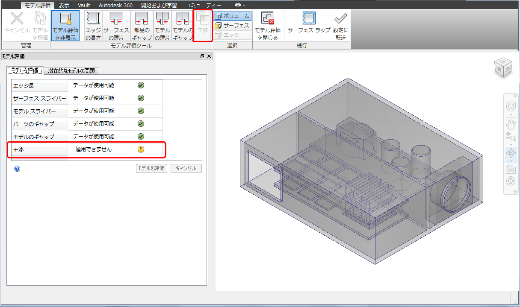Viewport: 520px width, 307px height.
Task: Click green check icon for エッジ長
Action: (x=141, y=85)
